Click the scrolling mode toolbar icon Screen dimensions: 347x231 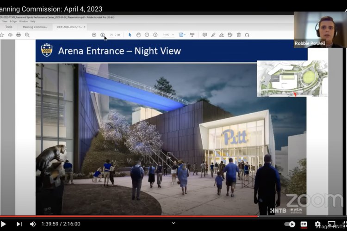pos(192,35)
